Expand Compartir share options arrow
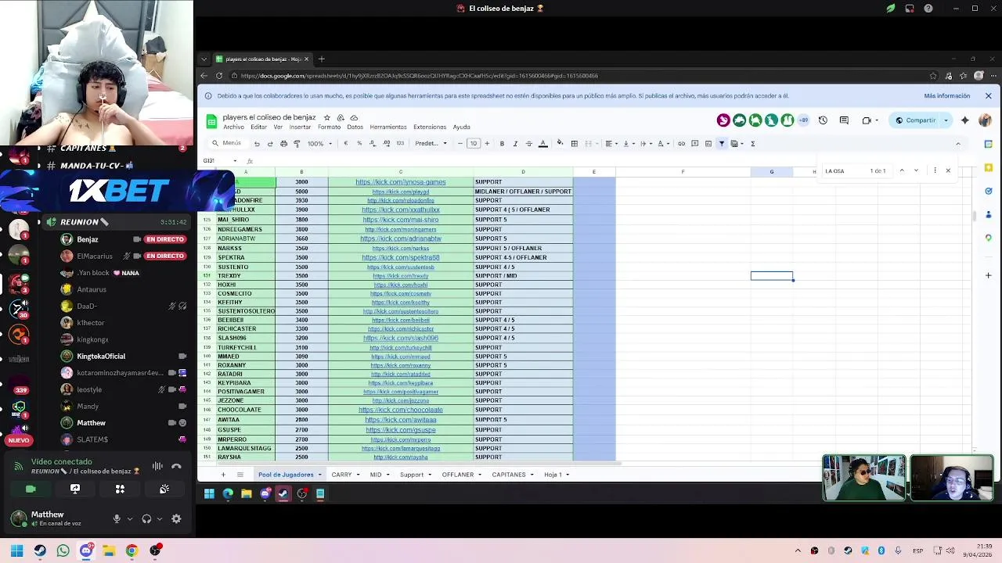1002x563 pixels. coord(946,120)
